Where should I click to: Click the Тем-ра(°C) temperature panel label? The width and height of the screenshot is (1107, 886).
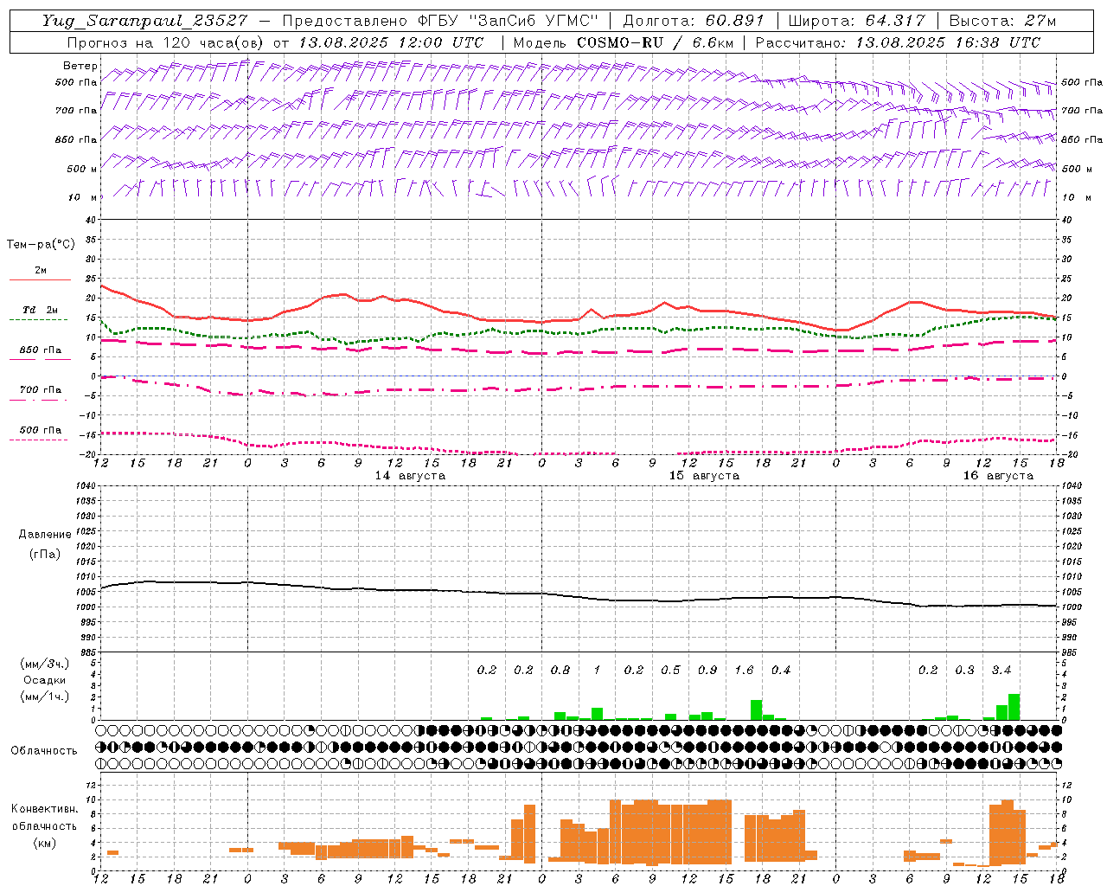[x=41, y=245]
